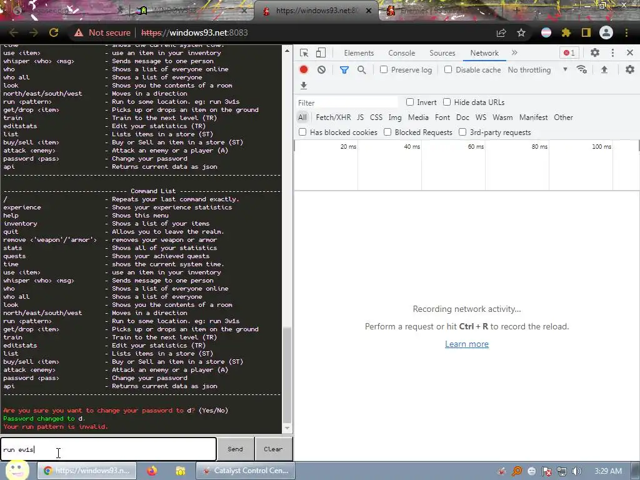This screenshot has height=480, width=640.
Task: Filter requests by Img
Action: coord(395,117)
